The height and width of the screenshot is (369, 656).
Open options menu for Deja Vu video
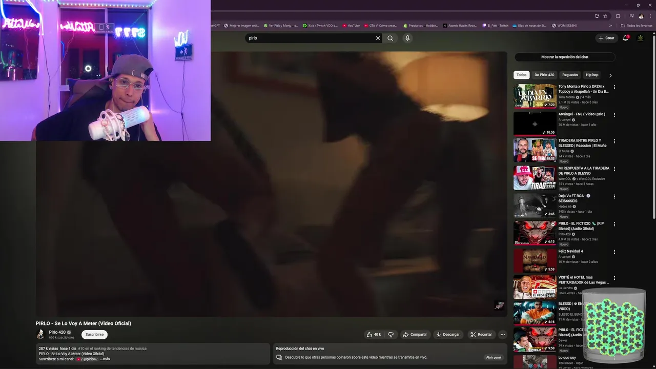614,196
